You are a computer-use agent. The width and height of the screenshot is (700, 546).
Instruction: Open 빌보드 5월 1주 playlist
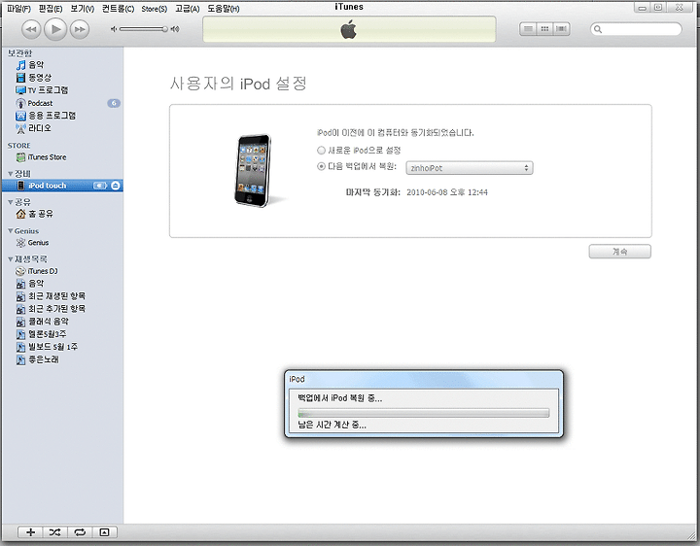(x=62, y=347)
